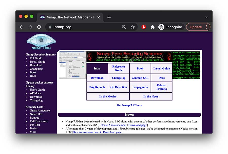This screenshot has width=228, height=154.
Task: Open the extensions puzzle piece icon
Action: tap(152, 27)
